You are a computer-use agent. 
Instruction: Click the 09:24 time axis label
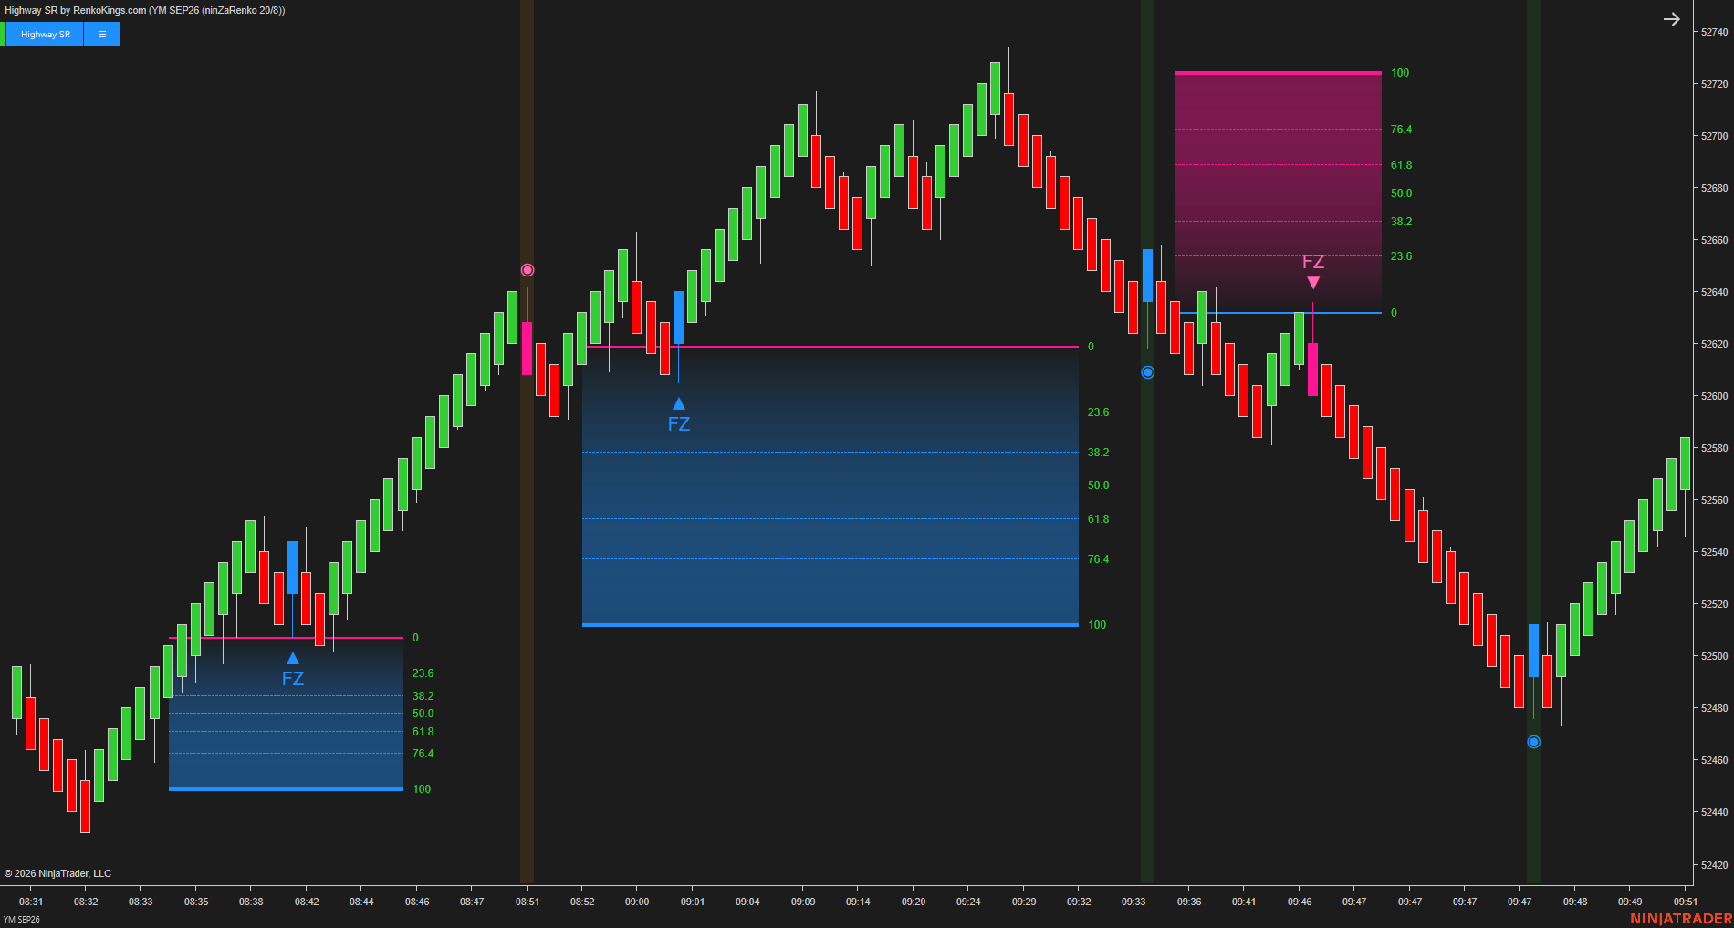click(968, 902)
